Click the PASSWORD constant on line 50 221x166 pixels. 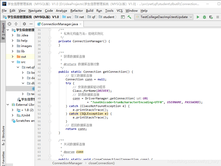point(192,102)
